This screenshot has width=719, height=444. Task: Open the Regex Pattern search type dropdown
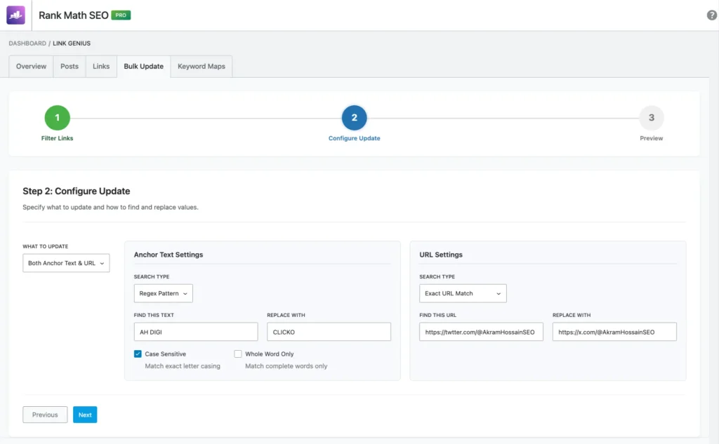[163, 293]
